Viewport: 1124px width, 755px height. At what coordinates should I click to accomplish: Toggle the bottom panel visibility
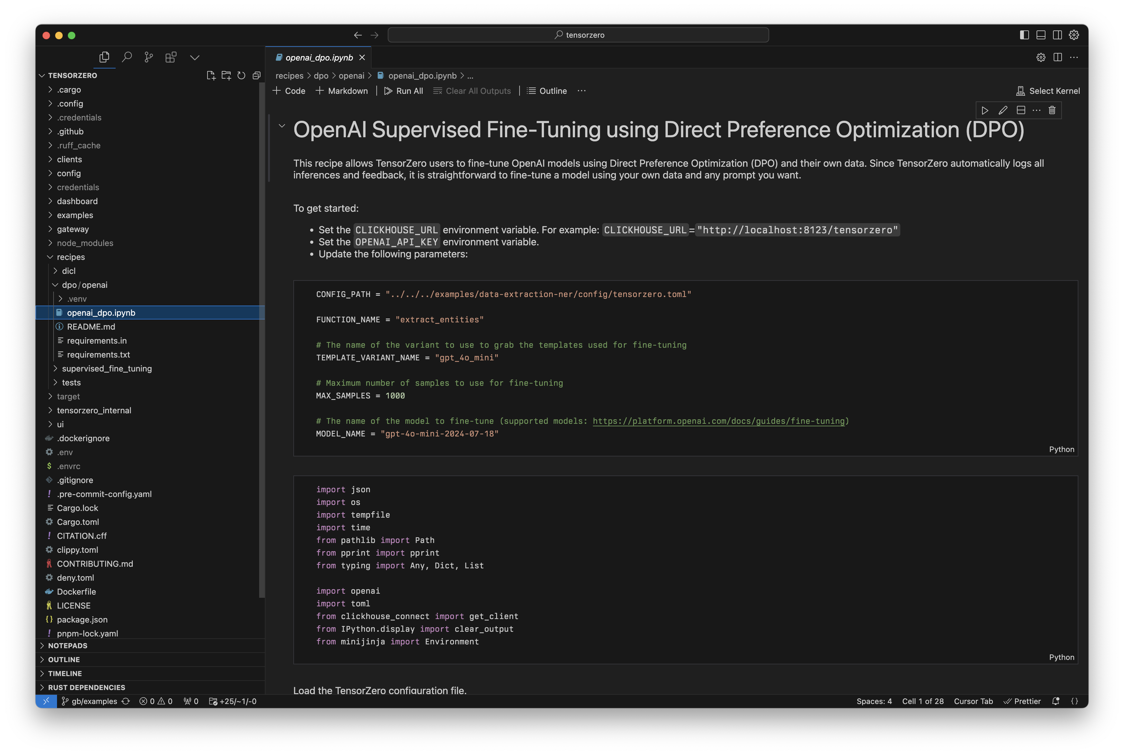(1041, 35)
